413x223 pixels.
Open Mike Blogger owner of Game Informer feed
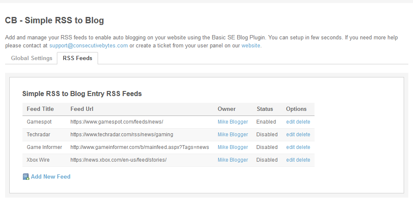coord(233,147)
